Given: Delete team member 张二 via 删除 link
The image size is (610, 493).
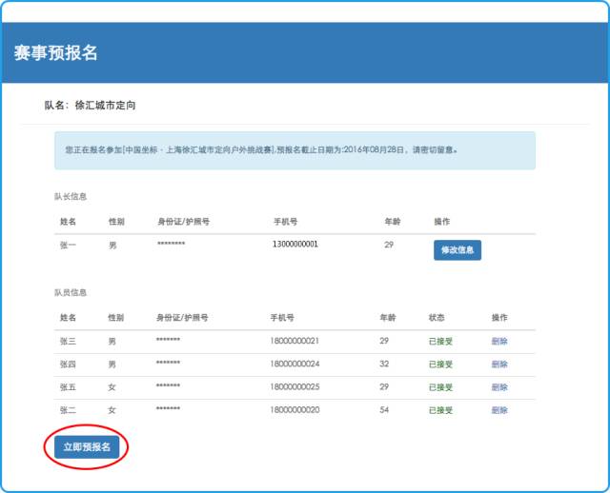Looking at the screenshot, I should point(499,410).
